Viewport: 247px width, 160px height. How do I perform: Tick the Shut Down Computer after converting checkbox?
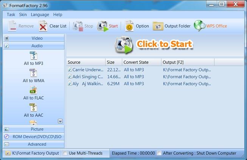(159, 153)
